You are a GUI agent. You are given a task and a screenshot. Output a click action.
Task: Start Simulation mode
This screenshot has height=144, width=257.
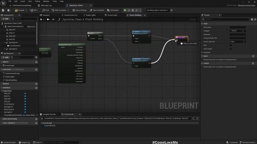(x=113, y=10)
